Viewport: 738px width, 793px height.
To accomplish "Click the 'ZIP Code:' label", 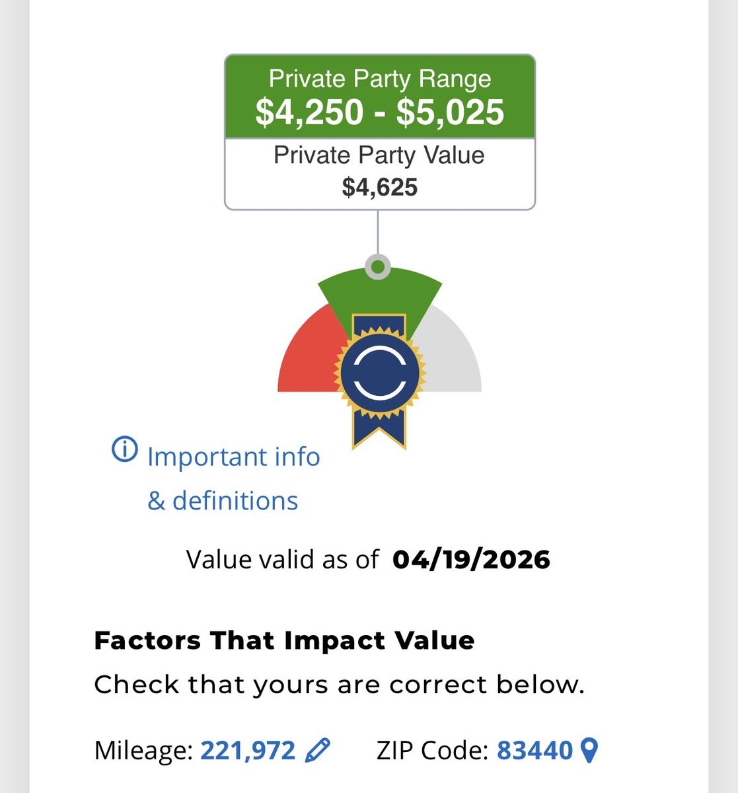I will click(x=432, y=751).
